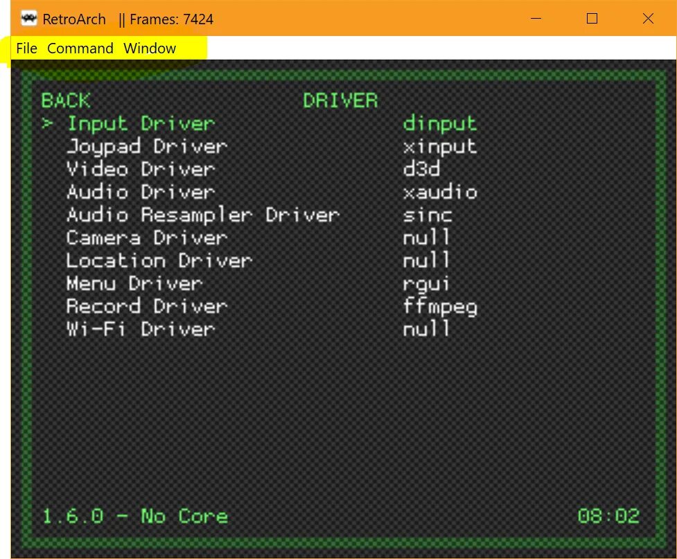Screen dimensions: 677x559
Task: Select the Record Driver entry
Action: coord(147,306)
